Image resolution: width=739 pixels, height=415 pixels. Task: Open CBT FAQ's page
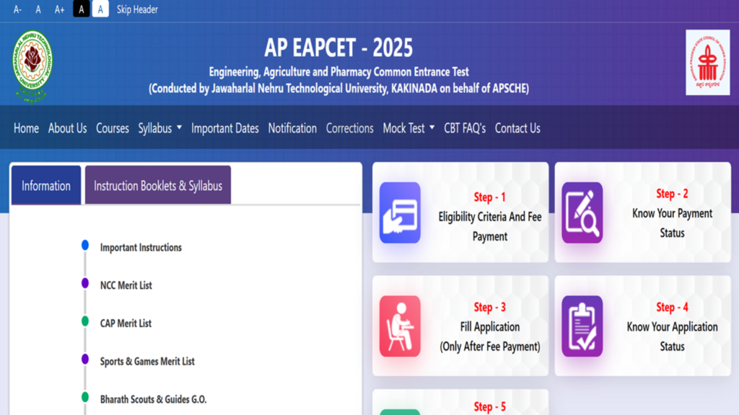(x=465, y=128)
